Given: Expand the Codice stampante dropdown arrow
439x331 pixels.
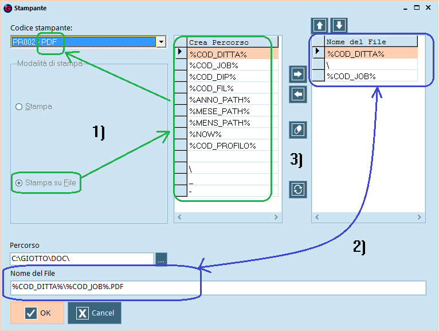Looking at the screenshot, I should [x=161, y=42].
